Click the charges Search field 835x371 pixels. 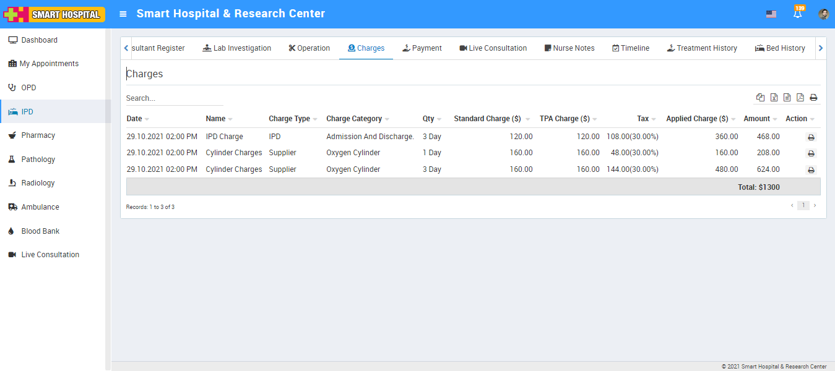[174, 98]
